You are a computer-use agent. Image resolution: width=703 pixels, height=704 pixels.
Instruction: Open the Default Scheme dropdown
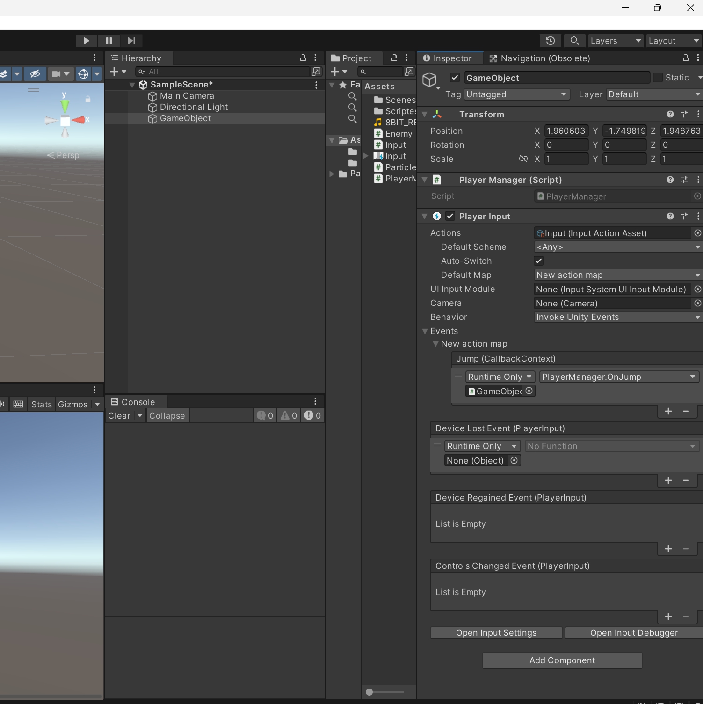tap(618, 247)
